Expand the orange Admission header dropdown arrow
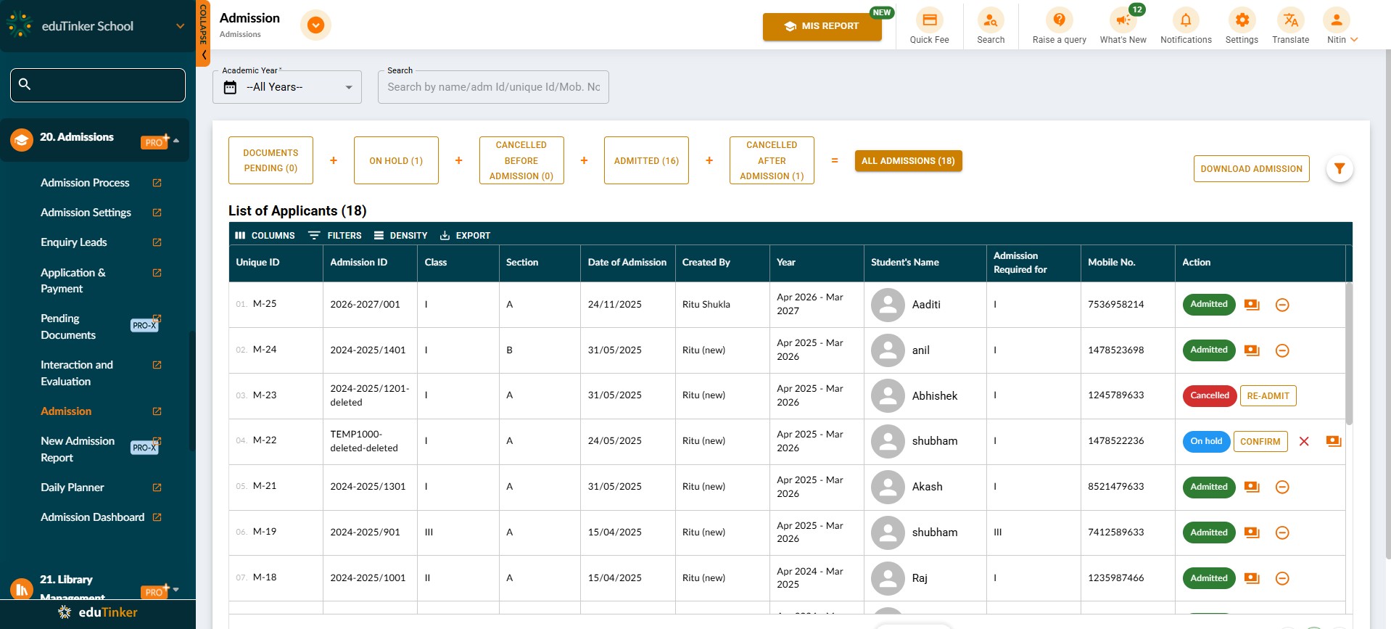 [315, 25]
